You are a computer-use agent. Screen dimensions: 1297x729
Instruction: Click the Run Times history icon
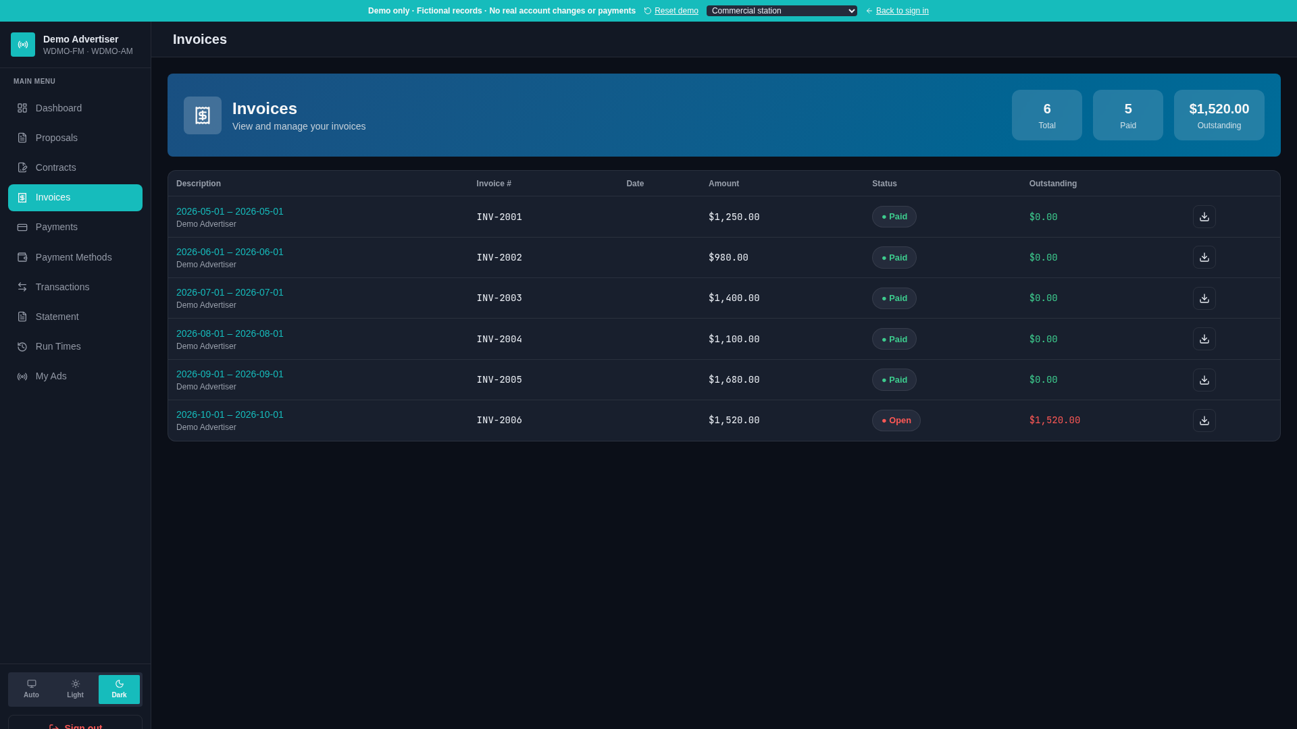point(22,346)
